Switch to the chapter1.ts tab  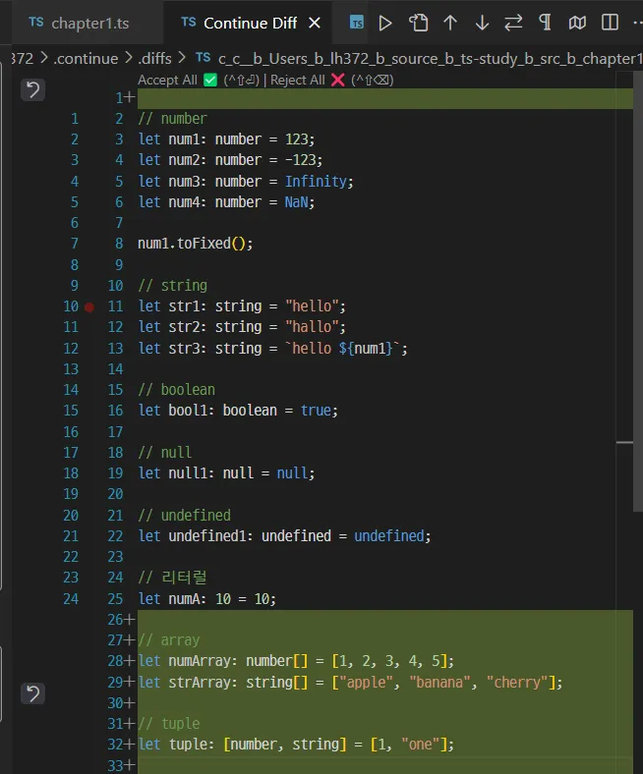(79, 23)
